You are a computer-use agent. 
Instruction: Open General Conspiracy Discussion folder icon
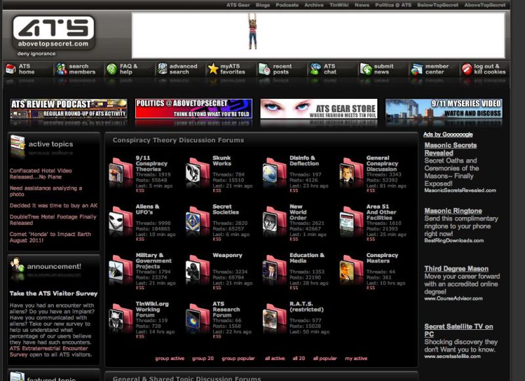tap(352, 170)
